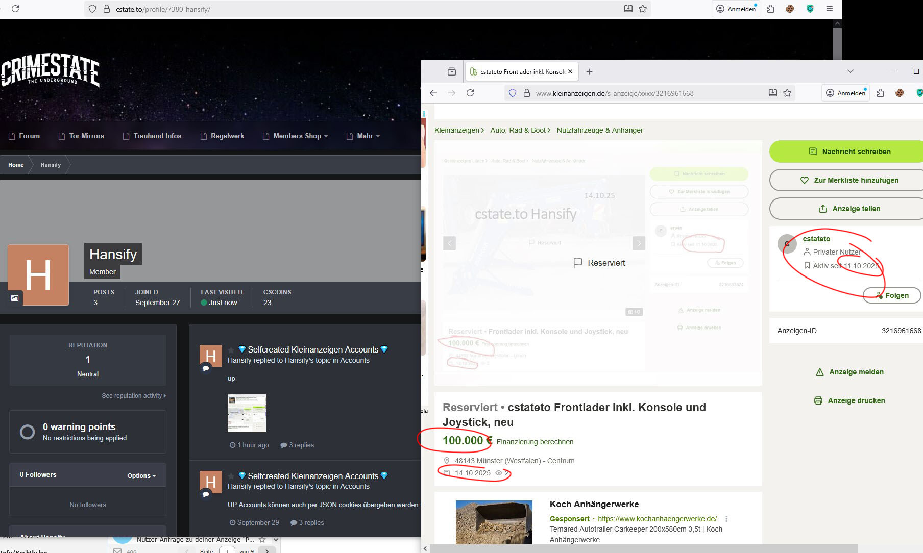Open See reputation activity link
923x553 pixels.
tap(134, 396)
